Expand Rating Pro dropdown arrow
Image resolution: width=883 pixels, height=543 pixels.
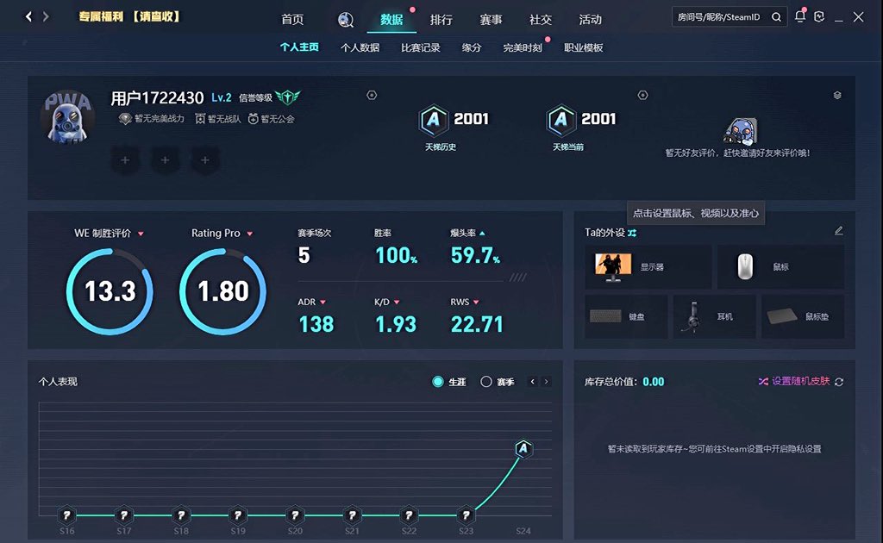(x=249, y=234)
